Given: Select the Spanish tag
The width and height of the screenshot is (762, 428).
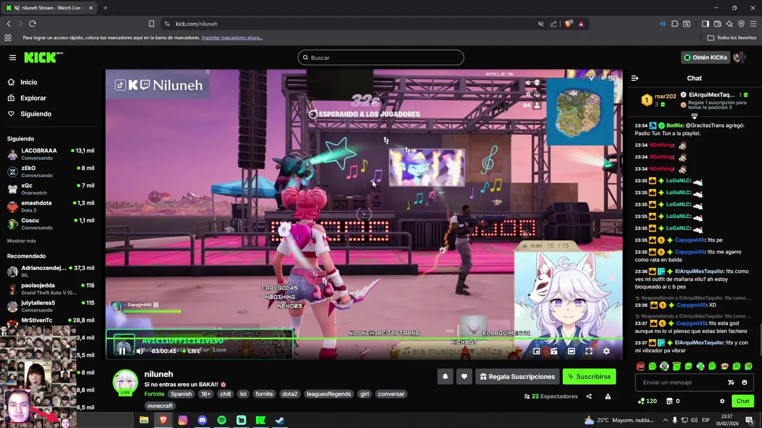Looking at the screenshot, I should tap(181, 394).
